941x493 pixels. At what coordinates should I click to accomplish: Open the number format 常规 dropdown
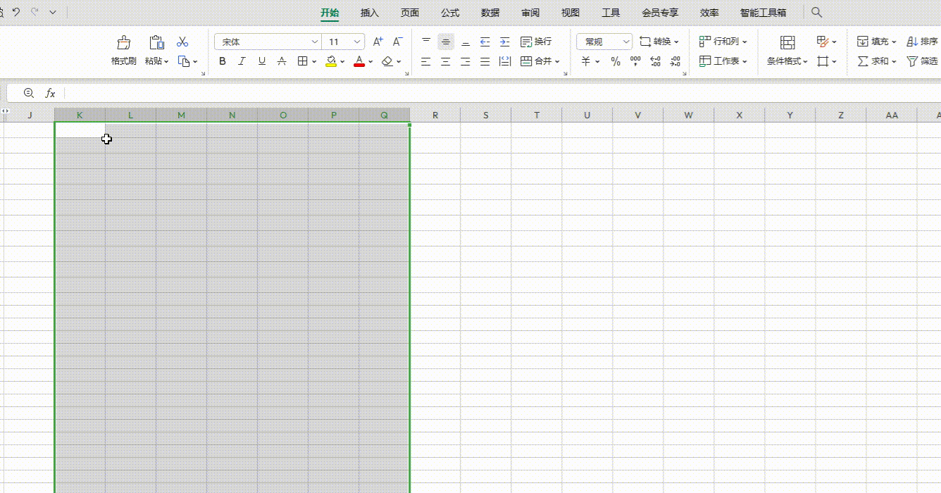[x=604, y=42]
